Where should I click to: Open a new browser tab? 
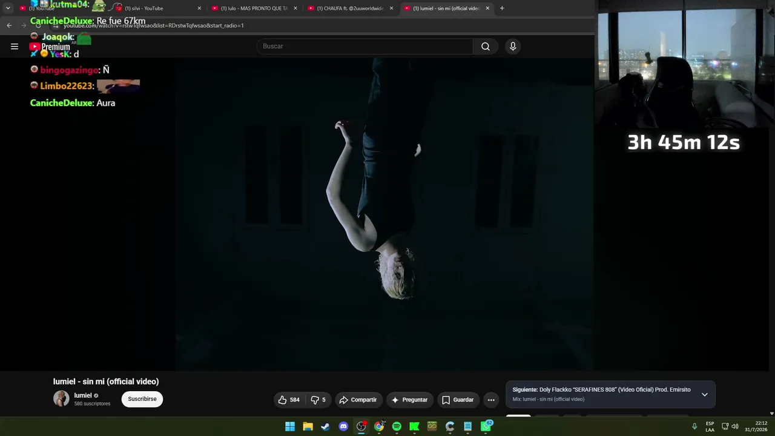(502, 8)
